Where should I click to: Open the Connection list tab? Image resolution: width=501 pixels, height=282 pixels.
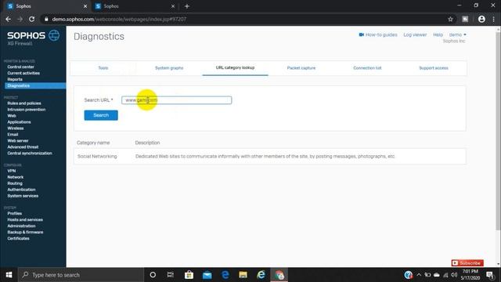(x=367, y=68)
